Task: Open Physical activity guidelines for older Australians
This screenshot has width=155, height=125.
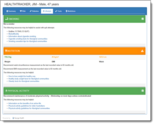Action: coord(27,106)
